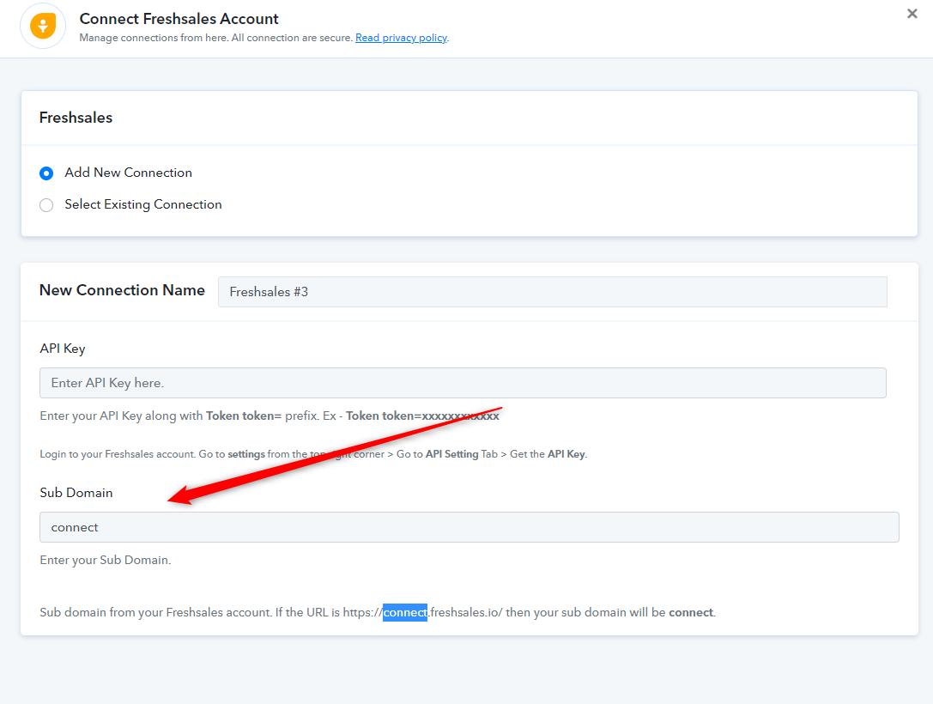Image resolution: width=933 pixels, height=704 pixels.
Task: Click the Connect Freshsales Account title
Action: (x=179, y=18)
